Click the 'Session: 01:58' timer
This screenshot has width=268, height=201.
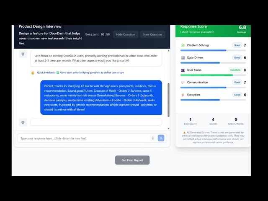point(98,34)
